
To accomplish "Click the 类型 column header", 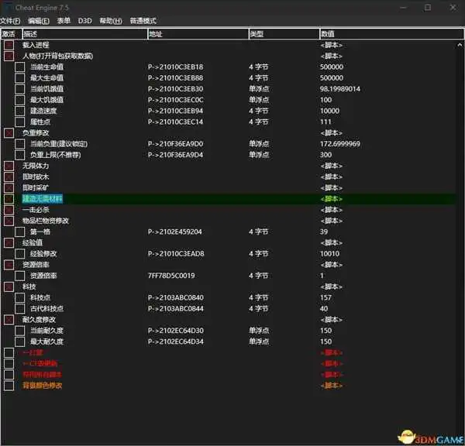I will (284, 34).
